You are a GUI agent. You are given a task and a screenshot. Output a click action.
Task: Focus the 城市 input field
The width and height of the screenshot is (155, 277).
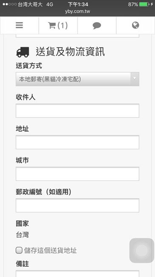(77, 174)
